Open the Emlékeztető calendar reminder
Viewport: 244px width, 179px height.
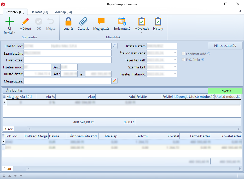tap(122, 22)
